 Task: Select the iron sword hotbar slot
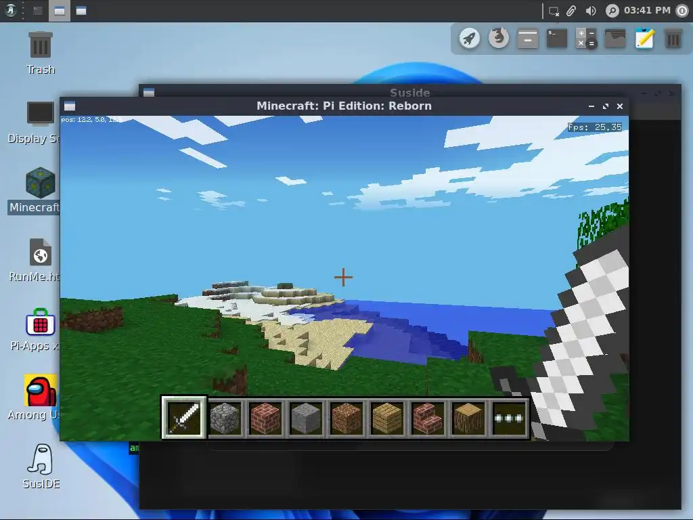(184, 417)
